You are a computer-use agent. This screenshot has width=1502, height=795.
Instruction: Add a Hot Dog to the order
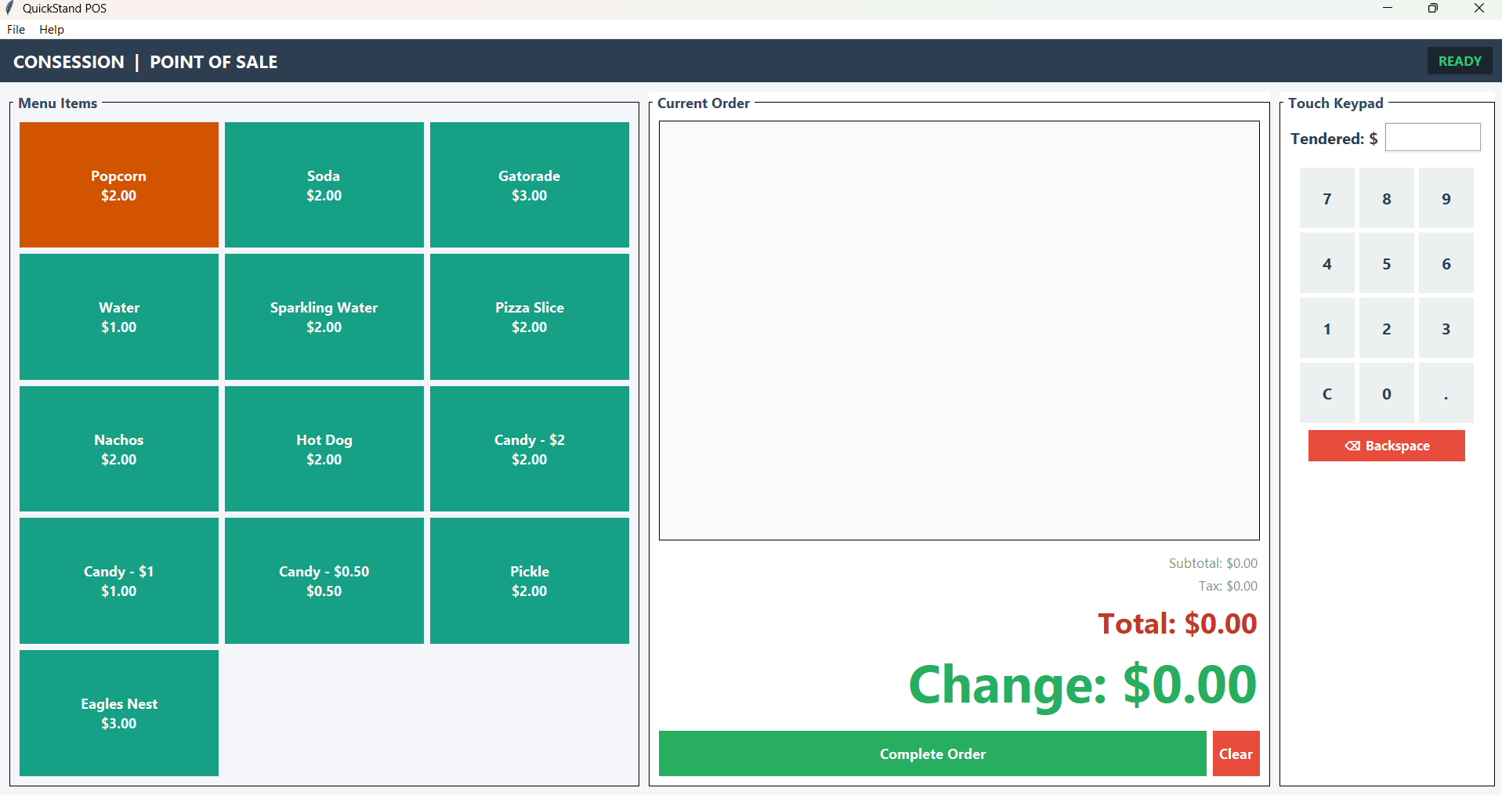324,449
